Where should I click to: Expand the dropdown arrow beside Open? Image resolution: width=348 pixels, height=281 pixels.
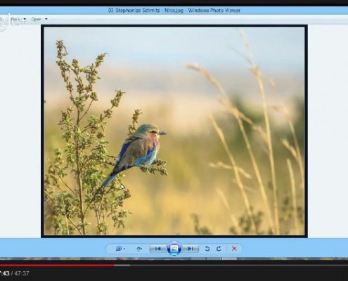[46, 19]
